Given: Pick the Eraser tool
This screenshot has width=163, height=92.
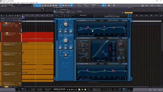Looking at the screenshot, I should coord(45,5).
